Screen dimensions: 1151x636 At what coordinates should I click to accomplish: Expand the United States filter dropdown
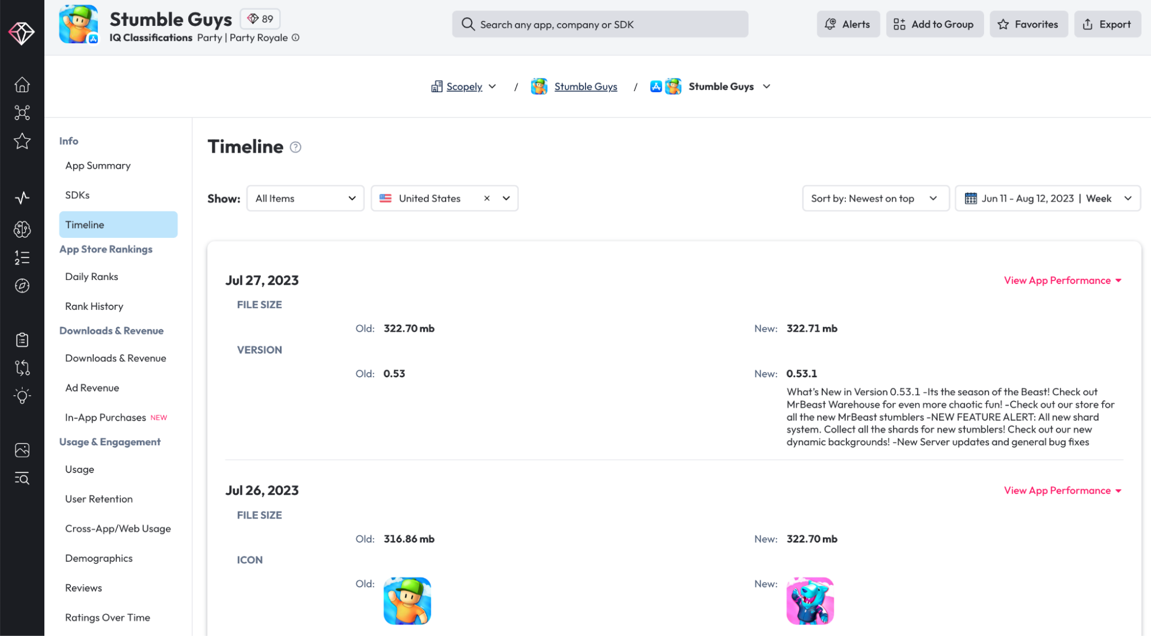point(506,198)
